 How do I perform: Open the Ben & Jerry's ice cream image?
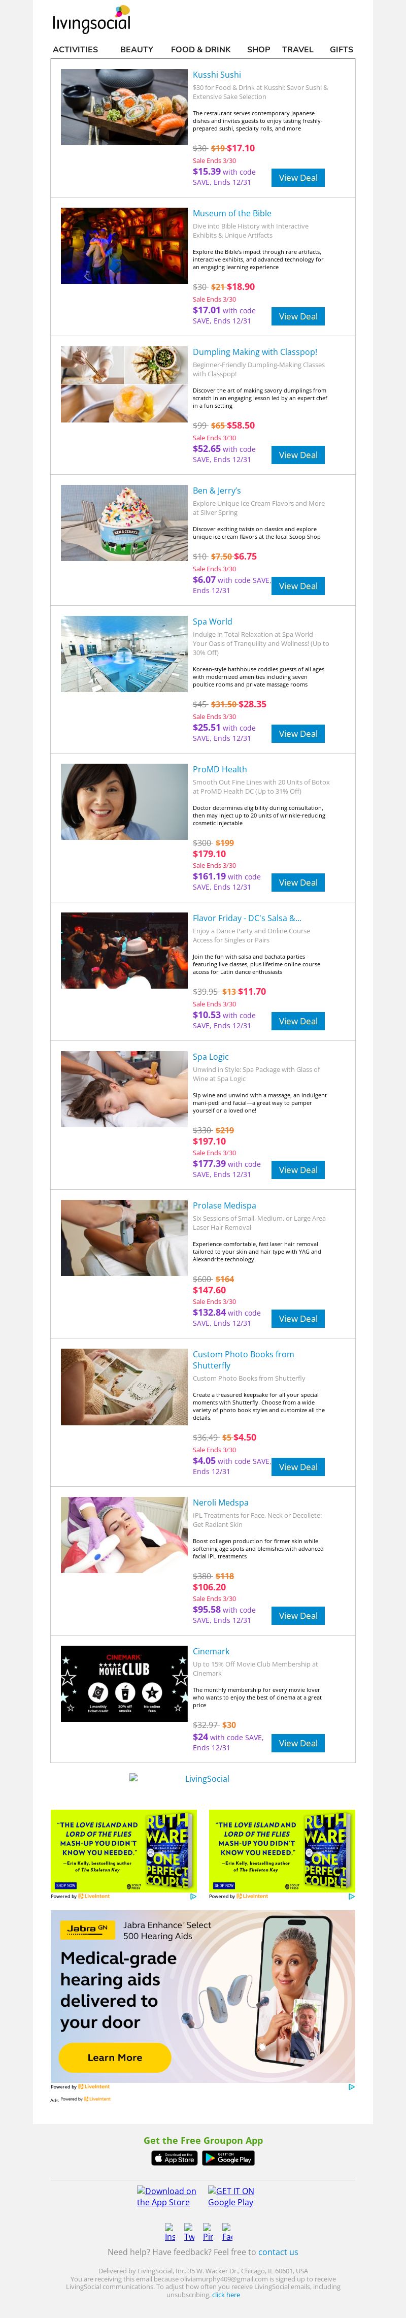(x=124, y=523)
